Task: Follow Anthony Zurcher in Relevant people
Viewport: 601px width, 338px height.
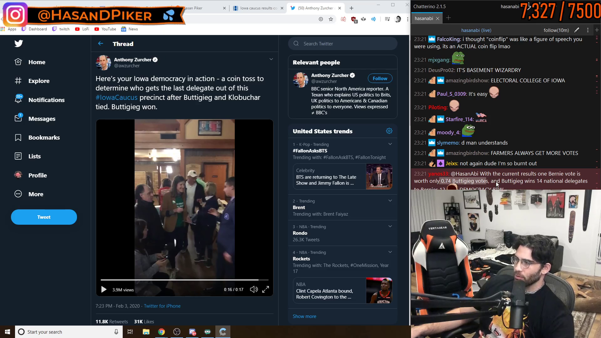Action: point(380,78)
